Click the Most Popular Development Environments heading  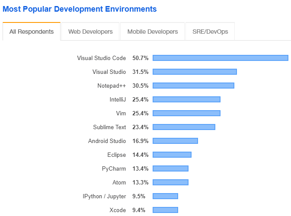pos(80,9)
